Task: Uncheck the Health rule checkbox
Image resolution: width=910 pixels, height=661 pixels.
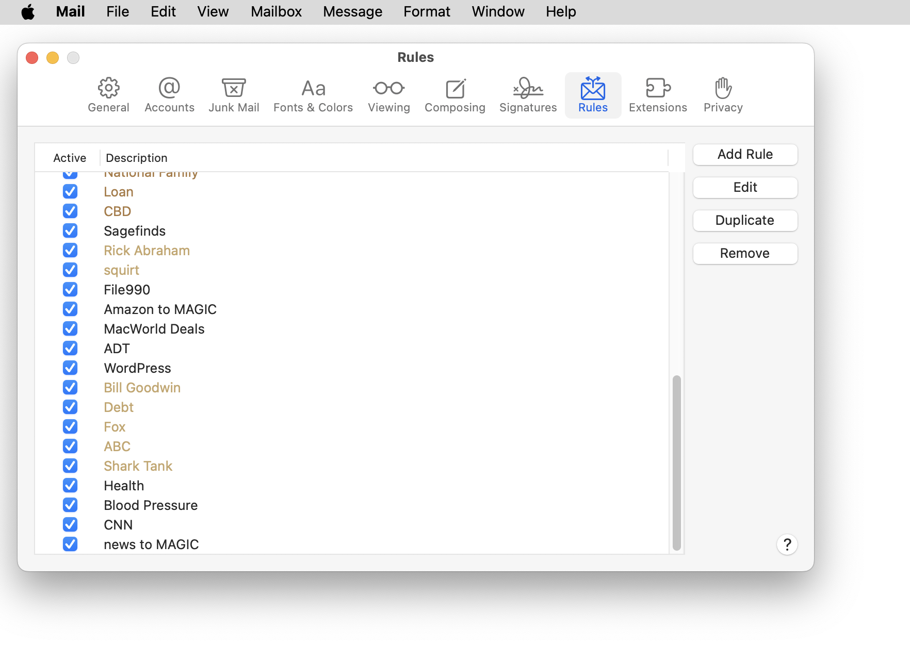Action: tap(70, 486)
